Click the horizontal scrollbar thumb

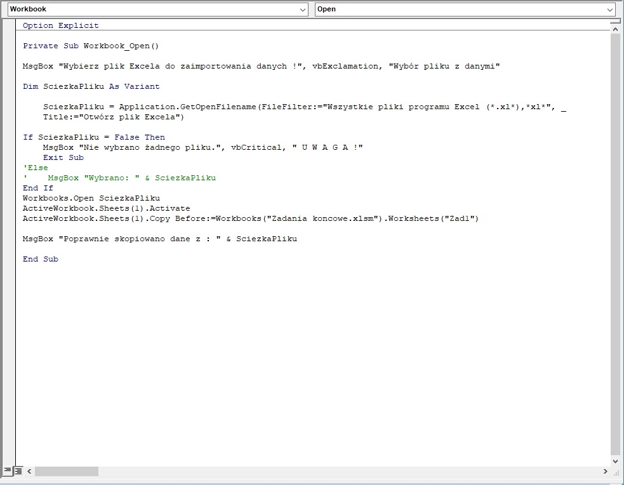point(67,471)
